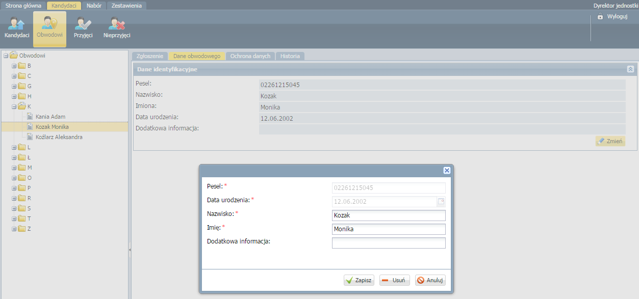Open the Zestawienia tab
The image size is (639, 299).
coord(126,6)
